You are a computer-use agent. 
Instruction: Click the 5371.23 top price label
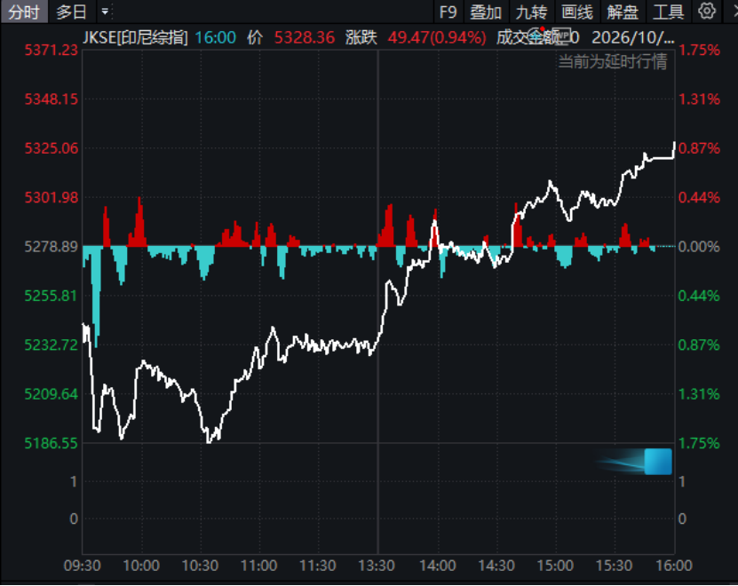pyautogui.click(x=51, y=50)
